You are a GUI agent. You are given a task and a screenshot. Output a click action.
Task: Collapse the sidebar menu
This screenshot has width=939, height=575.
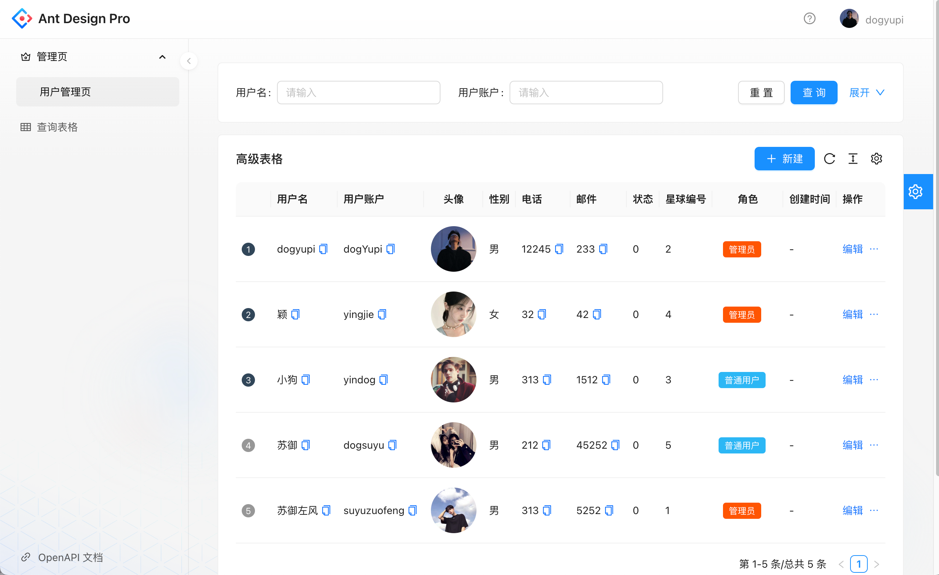(x=188, y=61)
